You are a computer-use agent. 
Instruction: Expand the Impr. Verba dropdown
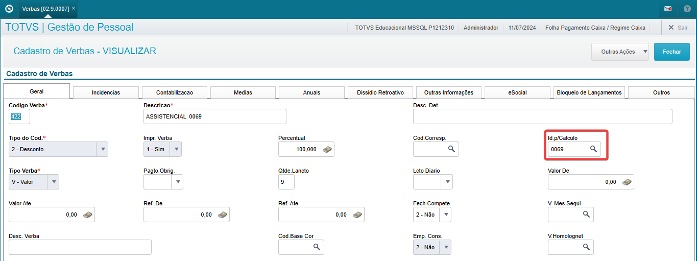[x=176, y=149]
